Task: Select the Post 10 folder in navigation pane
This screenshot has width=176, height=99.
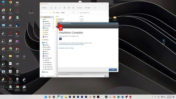Action: 46,35
